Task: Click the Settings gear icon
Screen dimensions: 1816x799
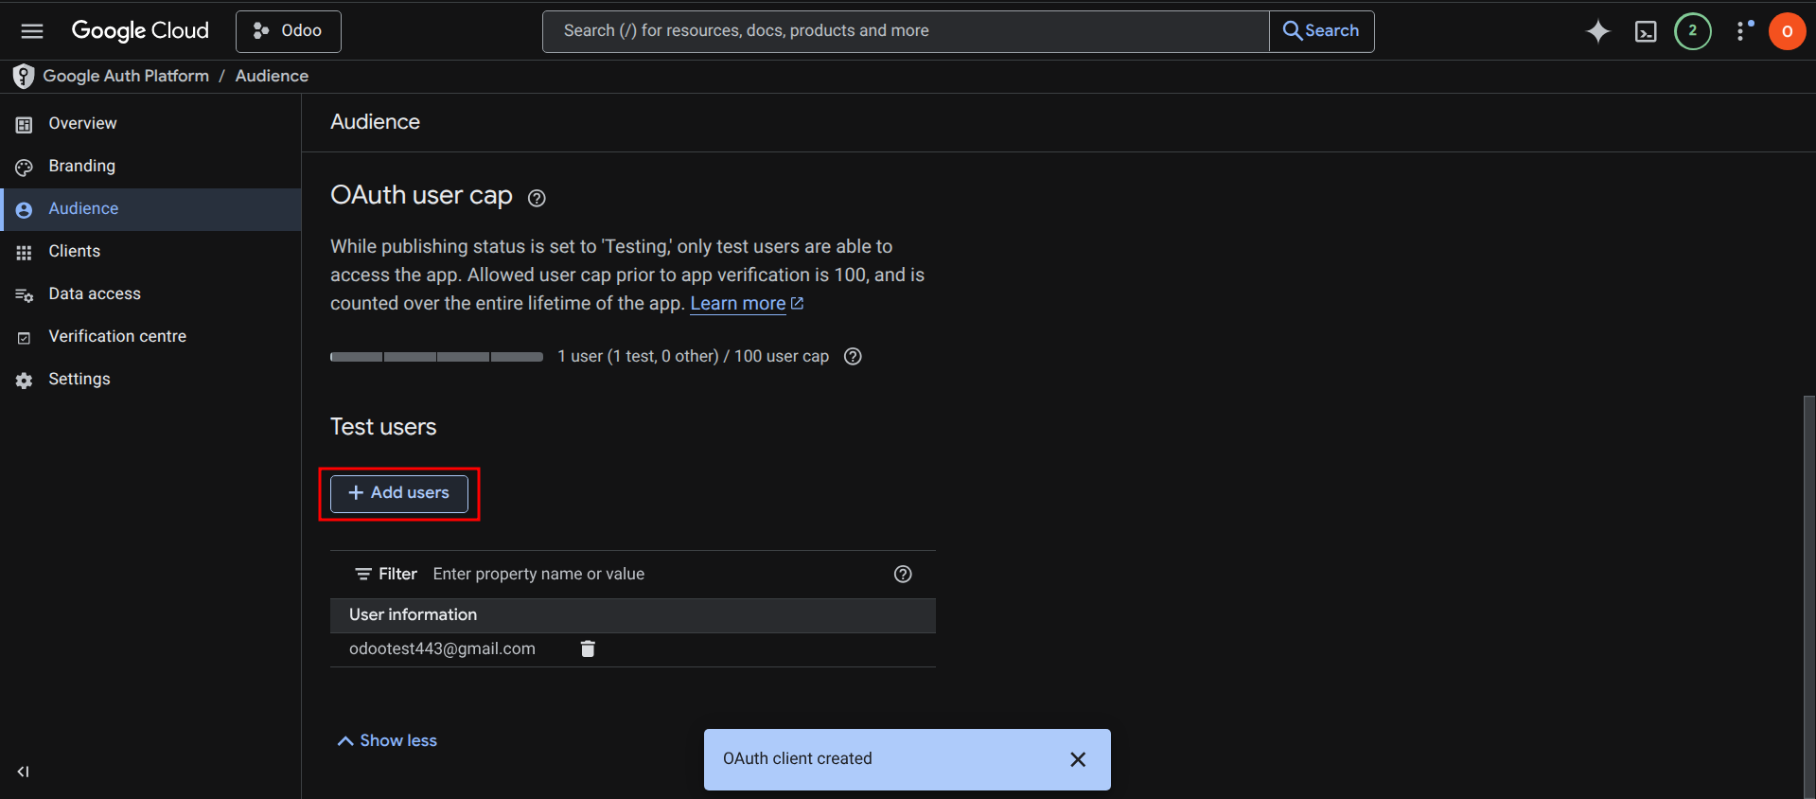Action: (25, 380)
